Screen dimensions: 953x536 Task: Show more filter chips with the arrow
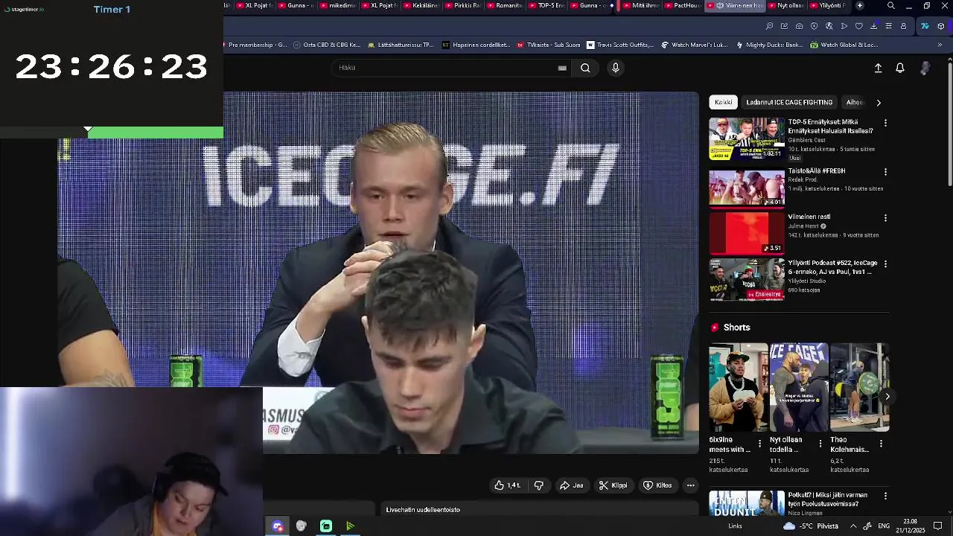(879, 103)
